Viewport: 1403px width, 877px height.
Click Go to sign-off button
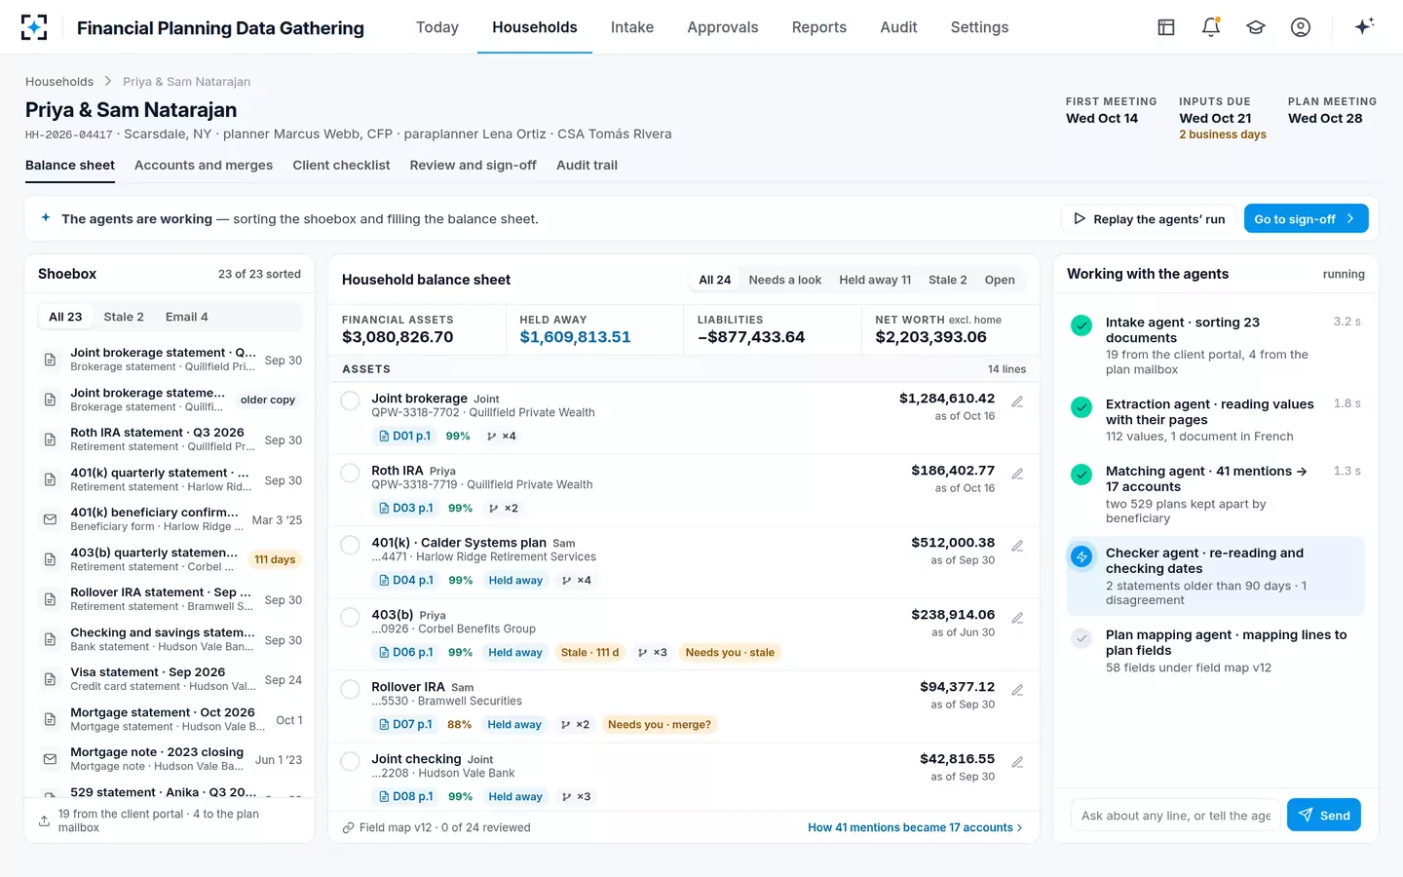click(1306, 219)
